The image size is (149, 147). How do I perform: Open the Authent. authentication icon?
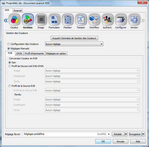pyautogui.click(x=108, y=20)
